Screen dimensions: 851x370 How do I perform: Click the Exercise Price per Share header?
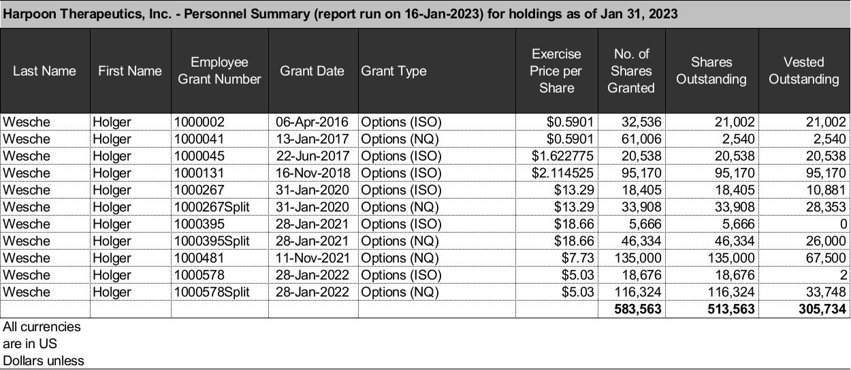click(x=556, y=71)
